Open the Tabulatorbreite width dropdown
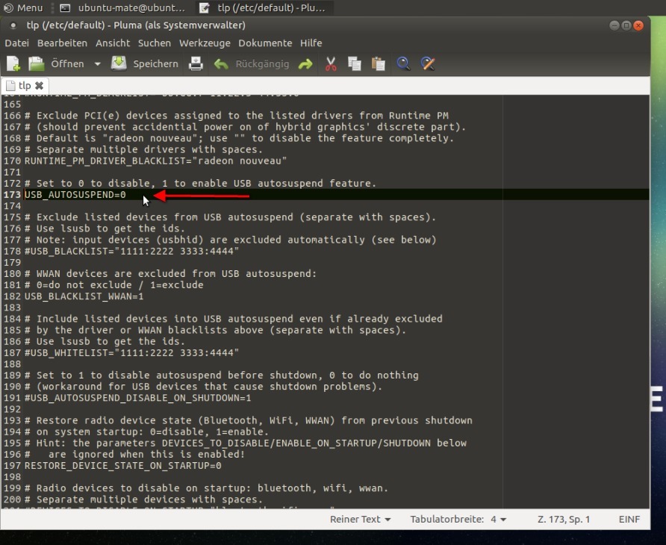The width and height of the screenshot is (666, 545). click(458, 520)
